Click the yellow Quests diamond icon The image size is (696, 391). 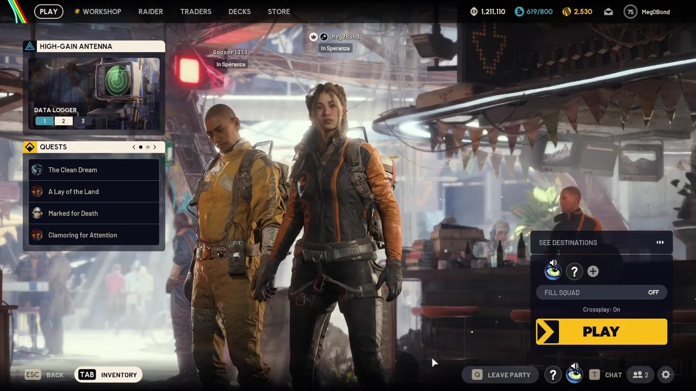30,147
